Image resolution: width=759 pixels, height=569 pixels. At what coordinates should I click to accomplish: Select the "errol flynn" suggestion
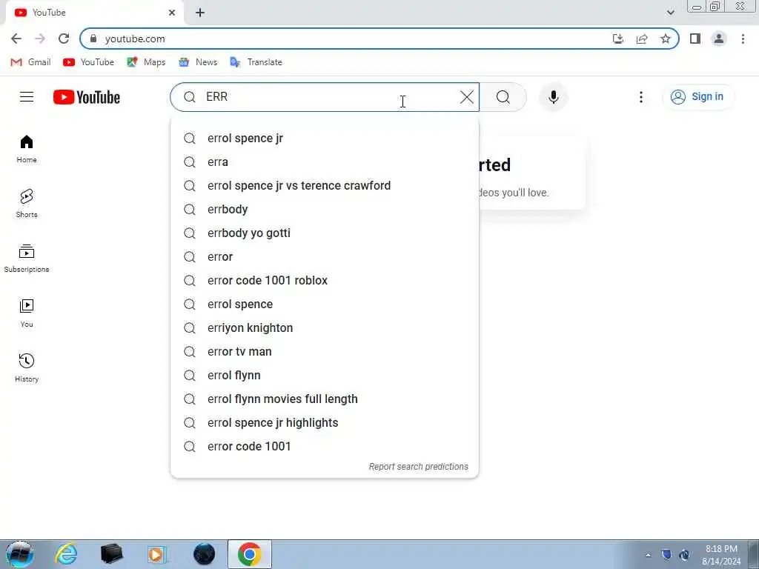325,376
